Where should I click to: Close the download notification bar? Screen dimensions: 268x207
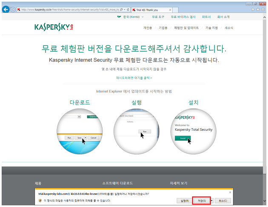coord(230,192)
